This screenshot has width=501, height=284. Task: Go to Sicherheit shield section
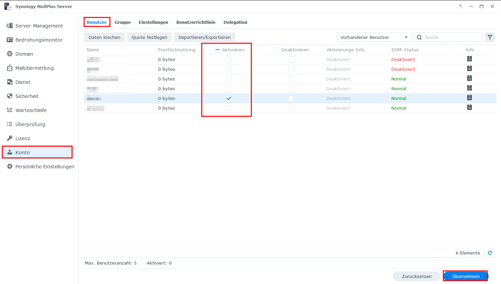pyautogui.click(x=27, y=96)
